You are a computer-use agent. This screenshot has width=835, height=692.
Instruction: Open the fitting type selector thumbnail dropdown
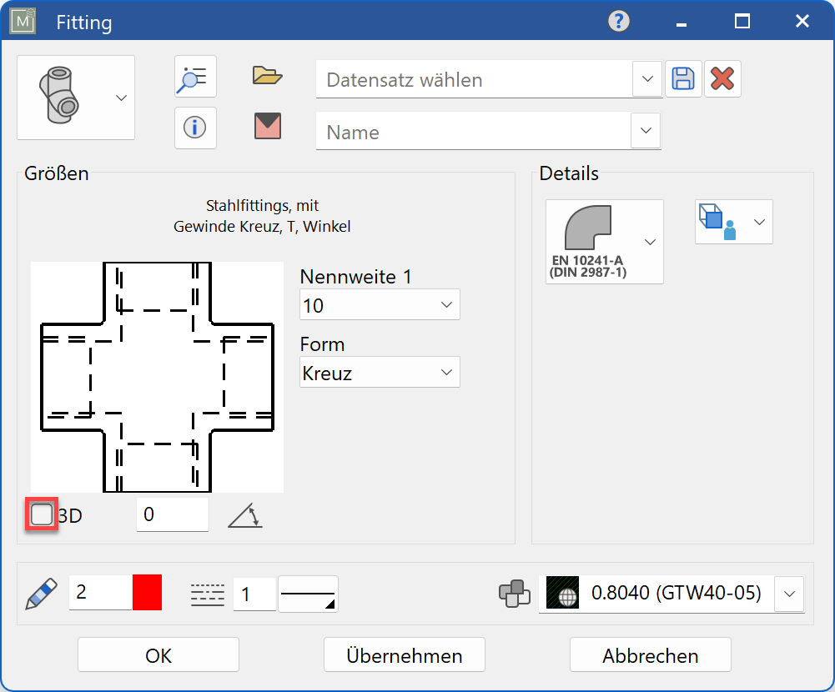point(119,97)
